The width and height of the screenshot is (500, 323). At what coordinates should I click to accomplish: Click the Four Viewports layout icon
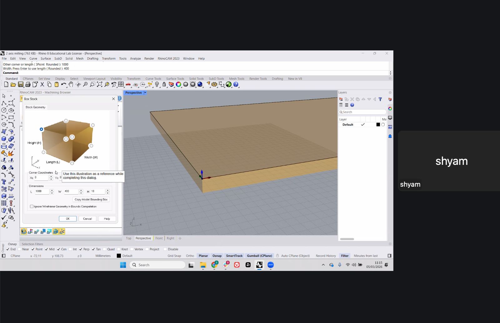(121, 84)
